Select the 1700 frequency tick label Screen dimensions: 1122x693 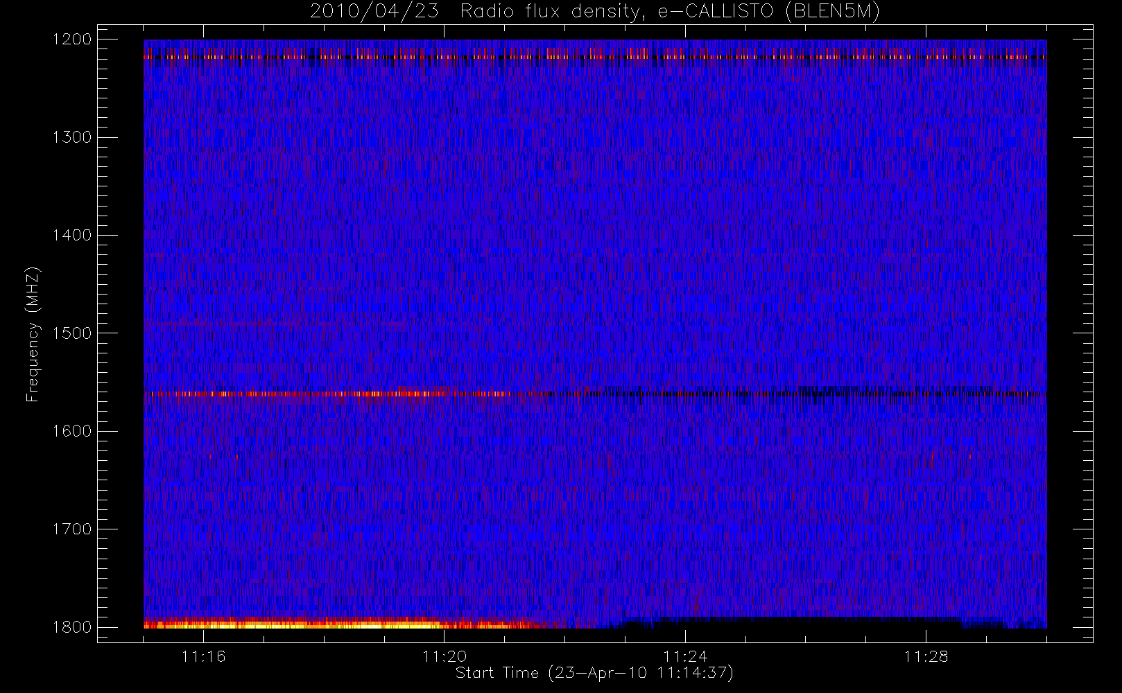pos(72,529)
